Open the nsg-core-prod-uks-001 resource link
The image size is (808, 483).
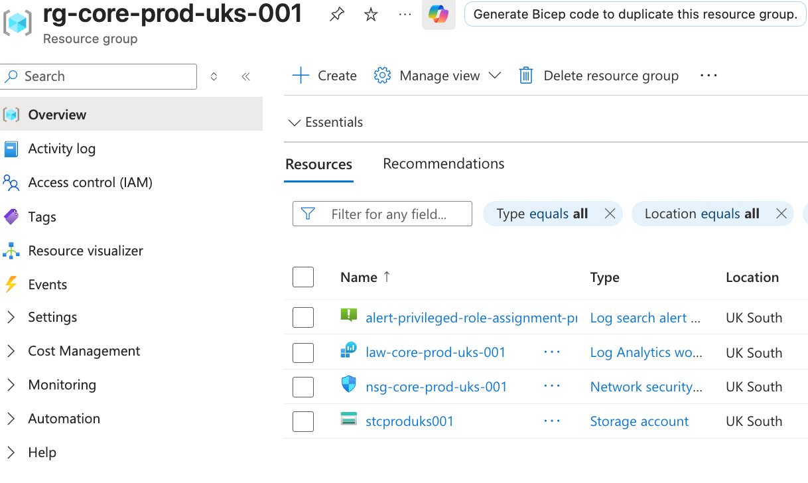(x=436, y=387)
